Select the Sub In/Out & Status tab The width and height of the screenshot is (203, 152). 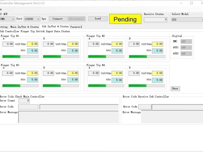click(x=55, y=26)
